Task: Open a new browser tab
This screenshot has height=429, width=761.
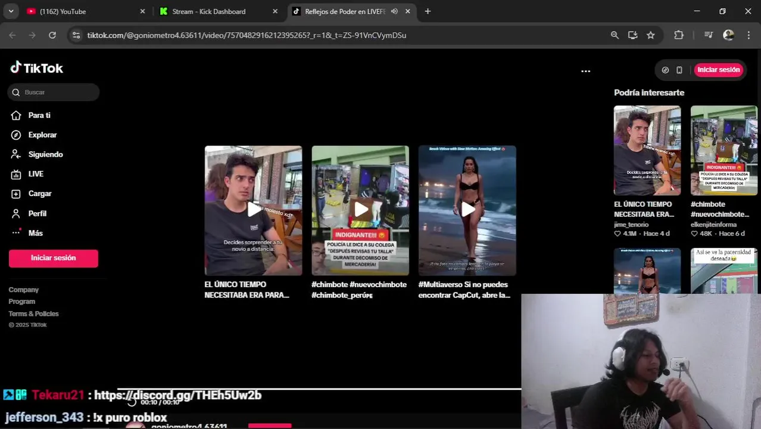Action: (428, 11)
